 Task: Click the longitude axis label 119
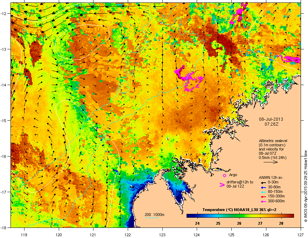point(24,234)
